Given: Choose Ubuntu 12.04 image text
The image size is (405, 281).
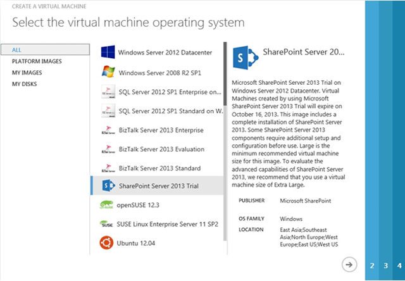Looking at the screenshot, I should (136, 243).
